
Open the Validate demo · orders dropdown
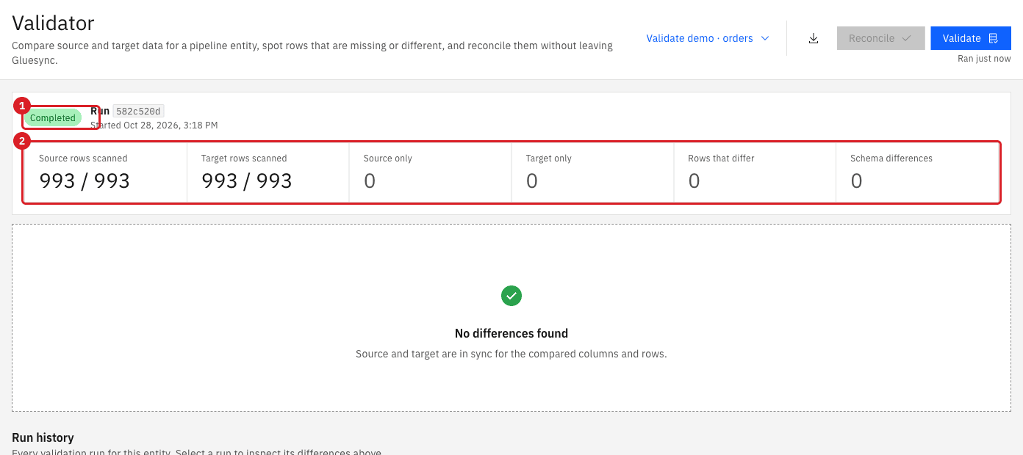[708, 38]
